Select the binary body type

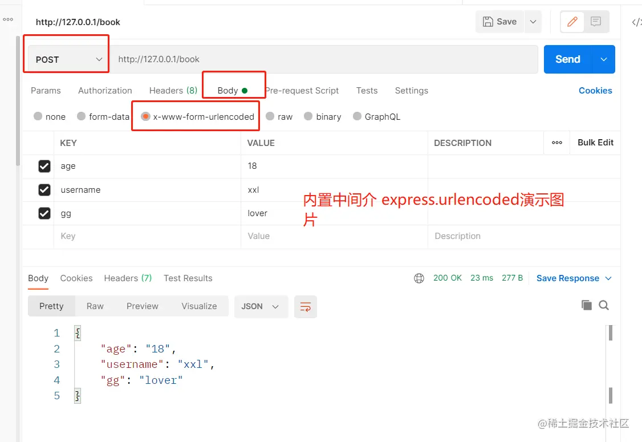click(x=308, y=116)
